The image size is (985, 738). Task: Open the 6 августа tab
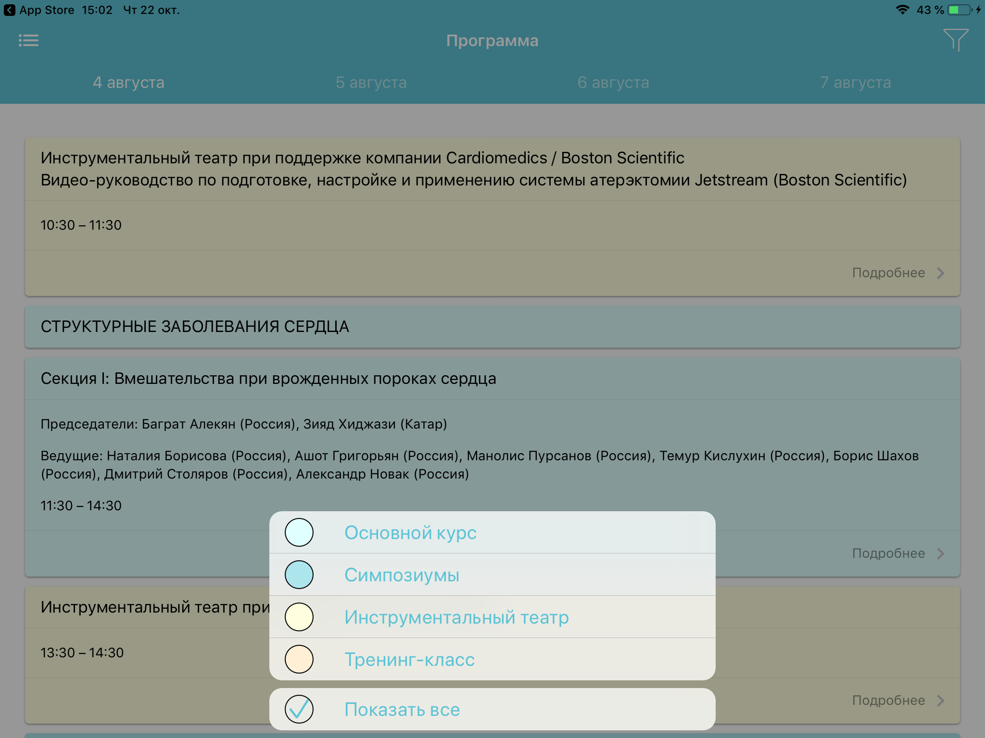click(613, 83)
